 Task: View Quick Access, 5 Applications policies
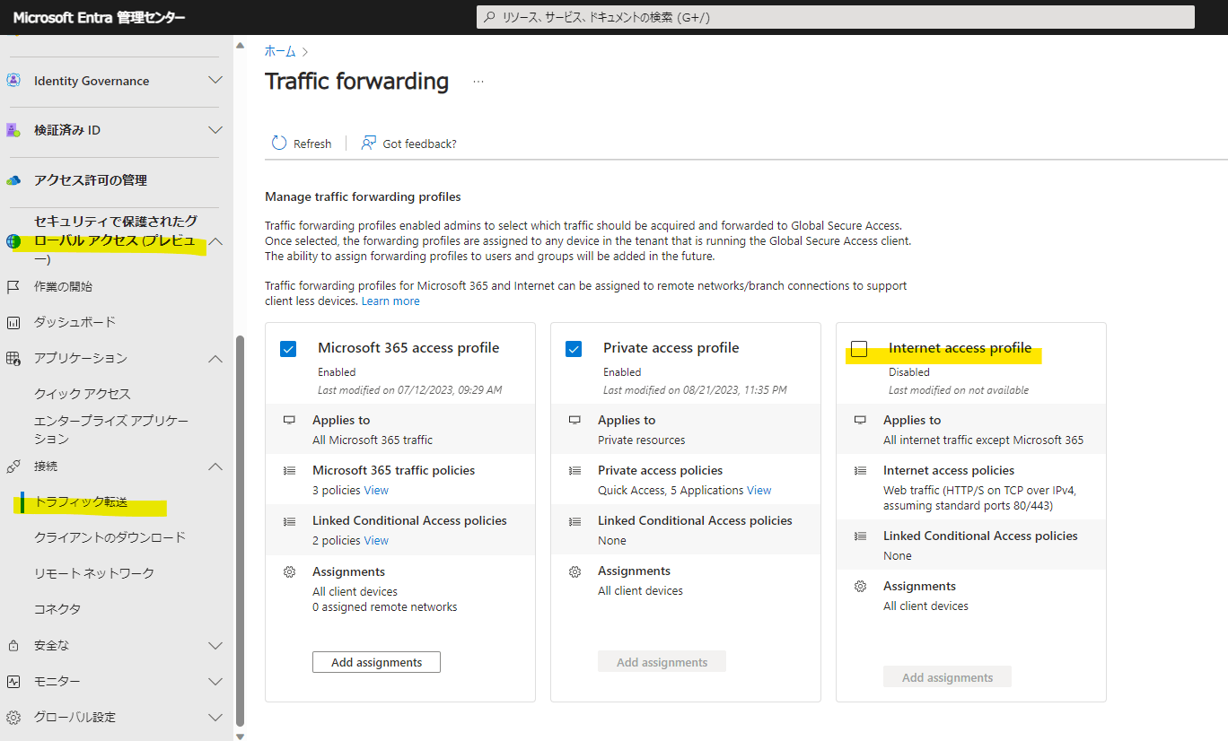click(759, 491)
